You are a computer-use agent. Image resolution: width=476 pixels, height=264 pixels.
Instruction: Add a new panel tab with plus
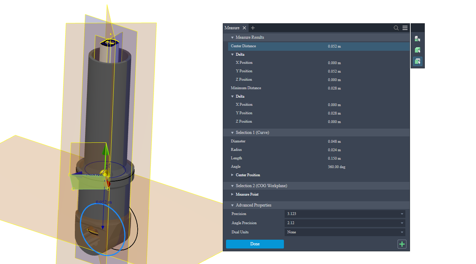click(x=253, y=28)
